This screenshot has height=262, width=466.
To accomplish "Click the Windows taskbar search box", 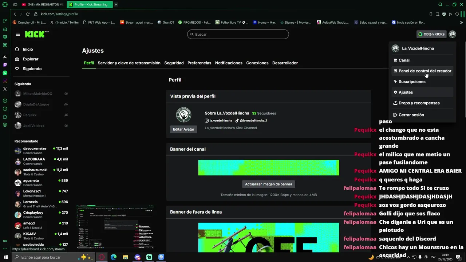I will point(54,257).
